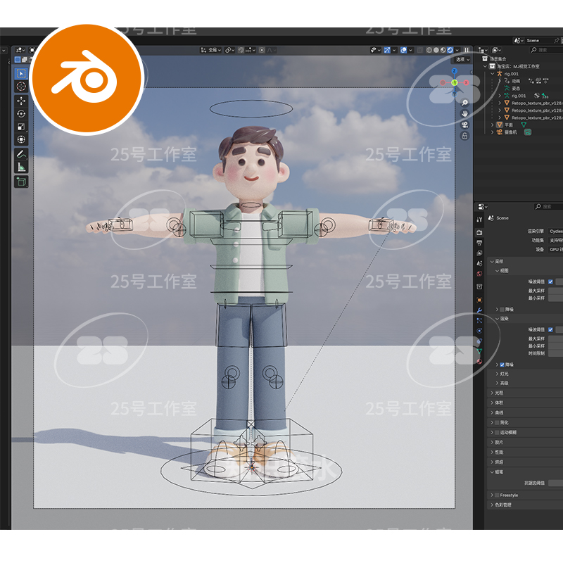Expand the 平面 object in the outliner
The image size is (563, 563).
[x=493, y=125]
